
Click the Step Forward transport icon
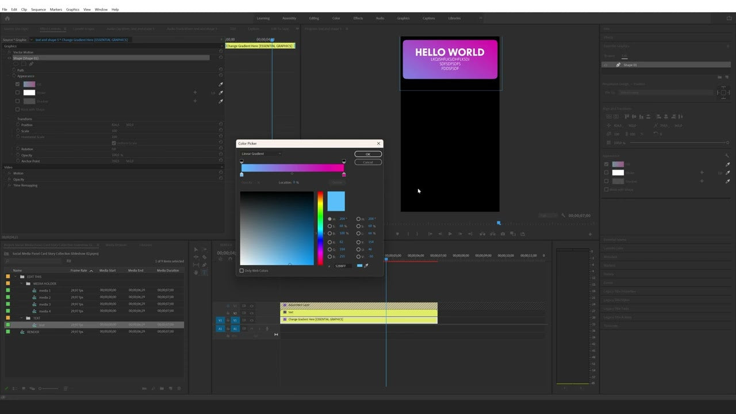coord(461,233)
